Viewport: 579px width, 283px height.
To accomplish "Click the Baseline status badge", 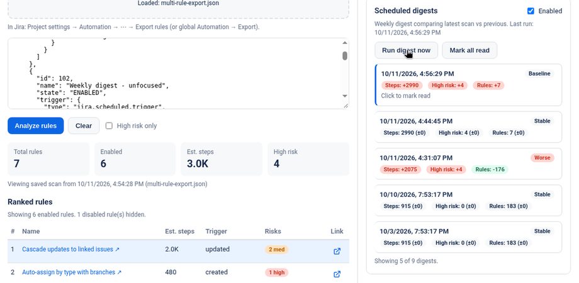I will (x=539, y=74).
